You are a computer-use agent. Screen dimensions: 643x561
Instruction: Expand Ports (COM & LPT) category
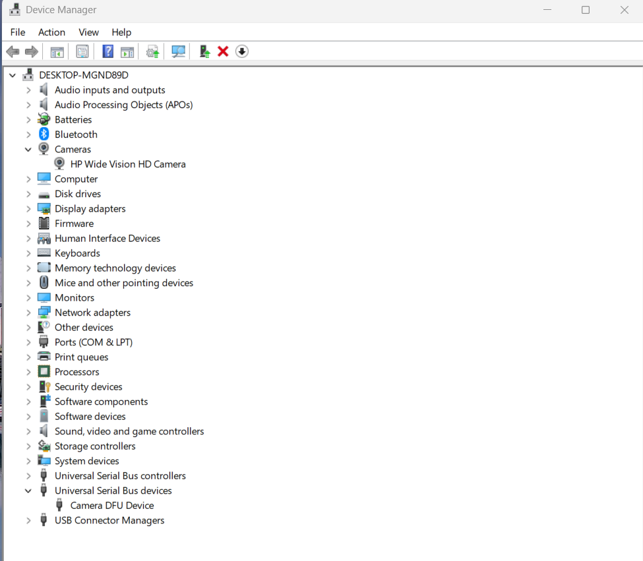28,343
